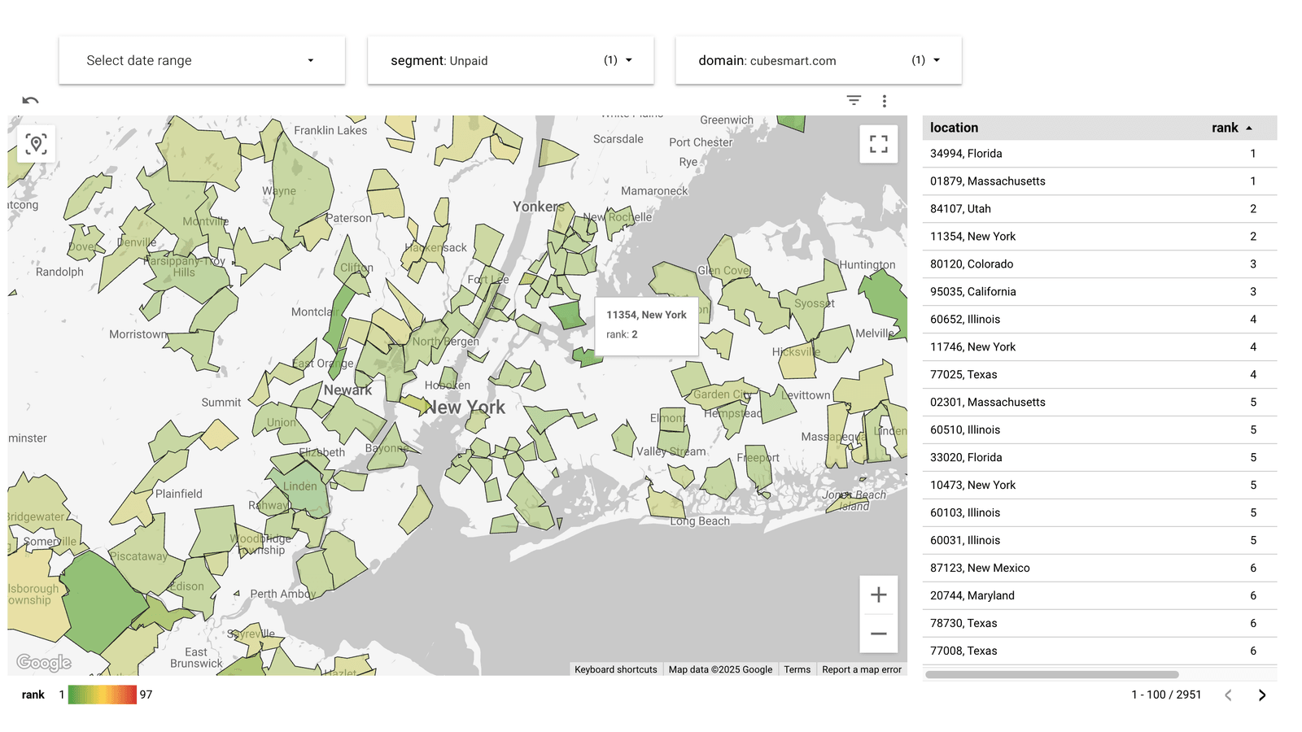Select the 80120, Colorado row
Image resolution: width=1302 pixels, height=732 pixels.
coord(1099,264)
